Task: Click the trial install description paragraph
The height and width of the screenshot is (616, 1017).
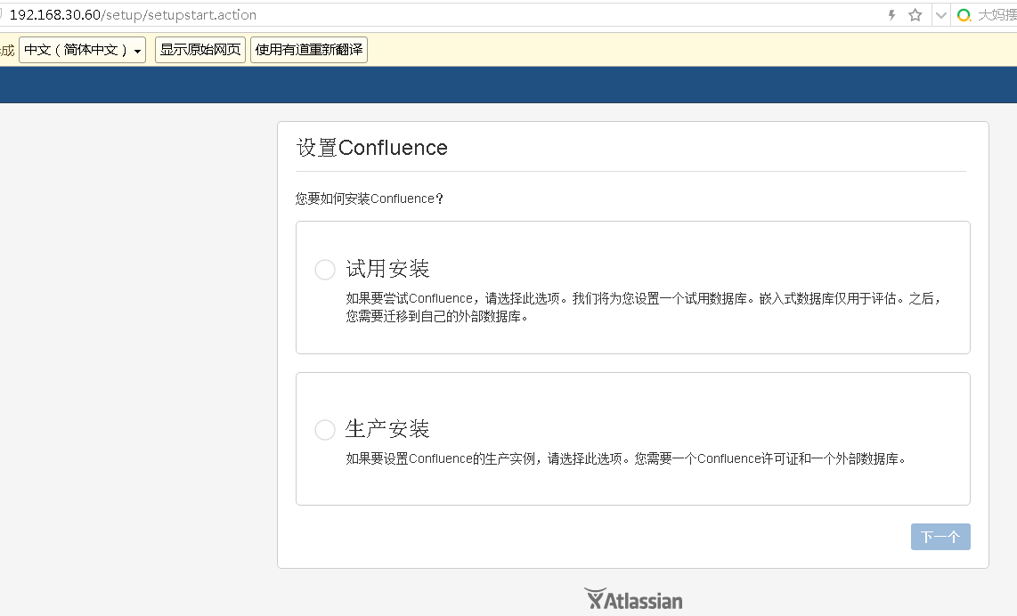Action: pos(643,307)
